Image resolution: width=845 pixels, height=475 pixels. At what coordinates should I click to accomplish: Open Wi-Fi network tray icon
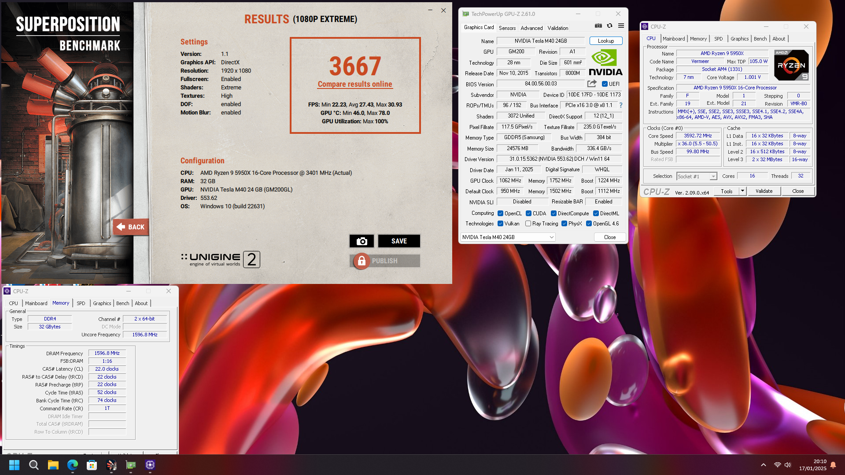coord(778,465)
